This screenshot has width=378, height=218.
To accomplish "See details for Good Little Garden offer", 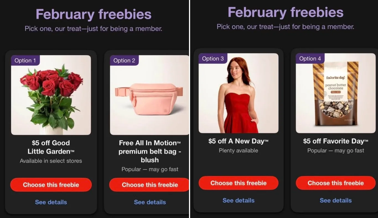I will [x=51, y=202].
